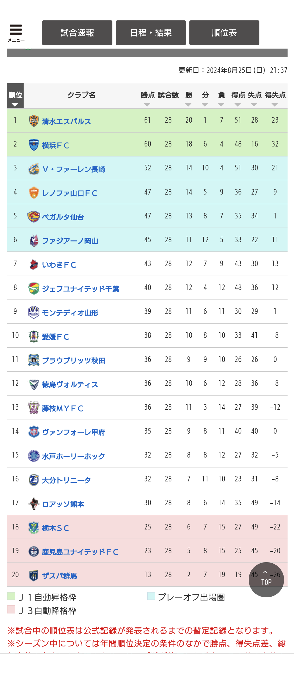Click the ザスパ群馬 club crest
Image resolution: width=294 pixels, height=687 pixels.
34,575
